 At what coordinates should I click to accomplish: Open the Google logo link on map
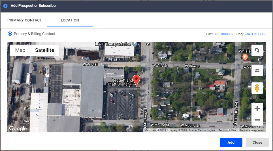point(18,128)
